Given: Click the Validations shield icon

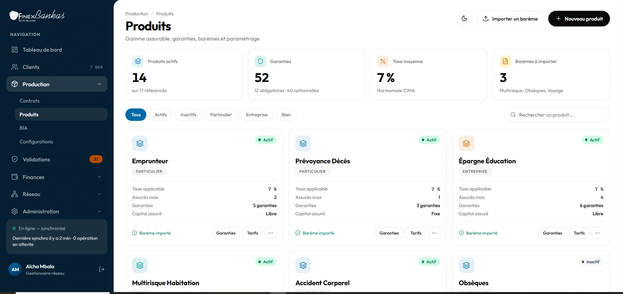Looking at the screenshot, I should tap(15, 159).
